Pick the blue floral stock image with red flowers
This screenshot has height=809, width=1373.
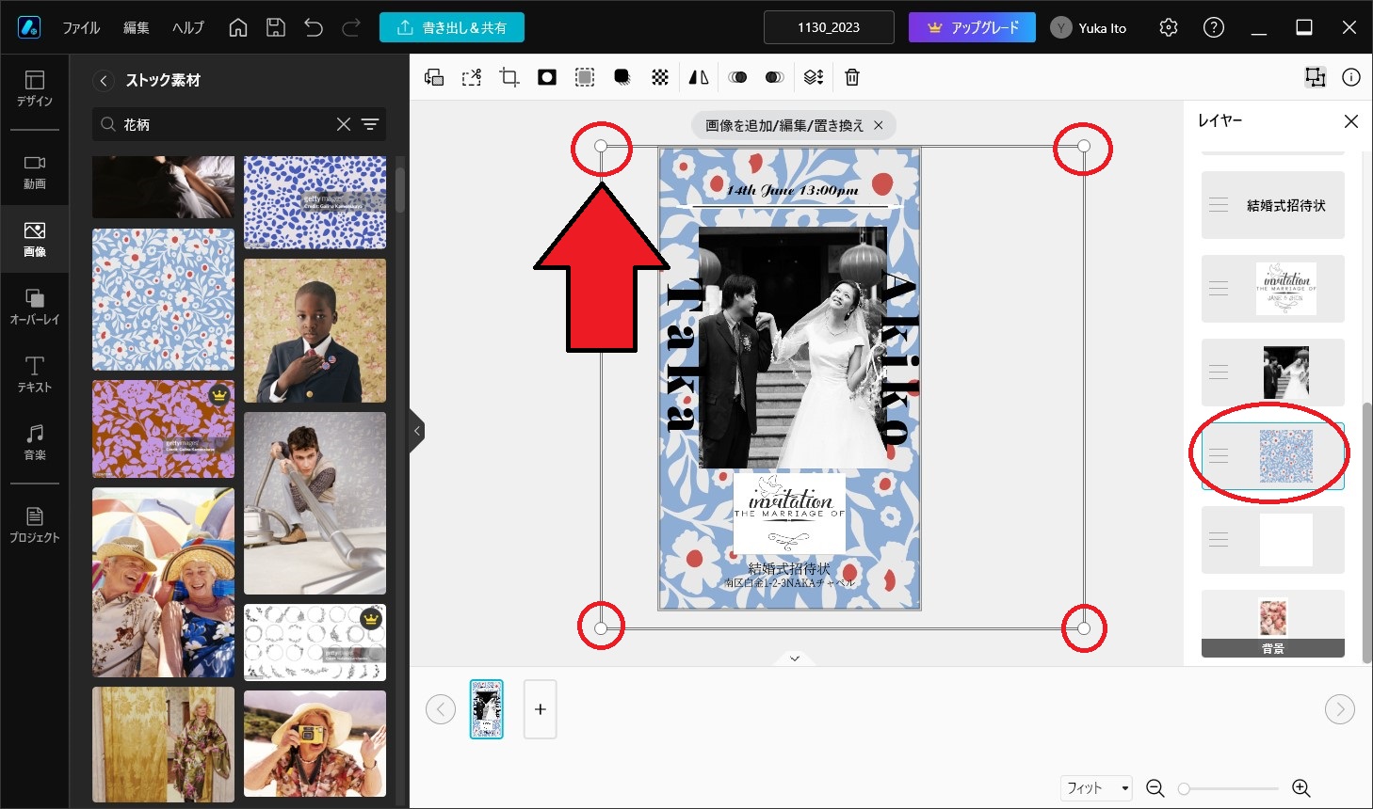coord(163,299)
